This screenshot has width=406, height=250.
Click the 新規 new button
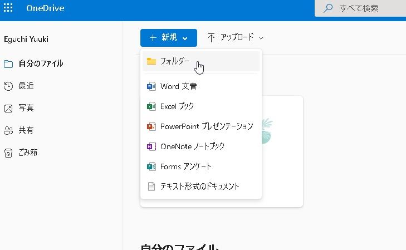tap(169, 38)
